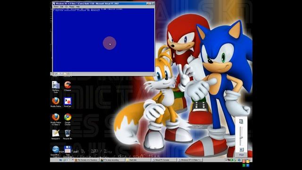Open the Mixer link in volume popup
This screenshot has height=170, width=302.
(x=241, y=155)
